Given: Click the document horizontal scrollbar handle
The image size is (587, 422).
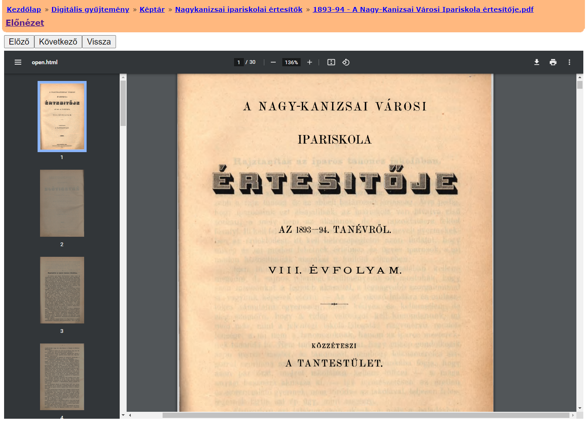Looking at the screenshot, I should 366,415.
